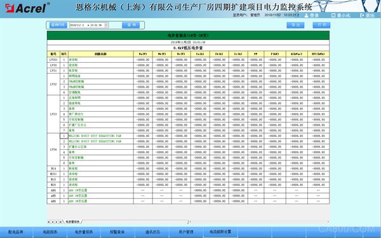
Task: Click the user (登录) person icon
Action: (306, 15)
